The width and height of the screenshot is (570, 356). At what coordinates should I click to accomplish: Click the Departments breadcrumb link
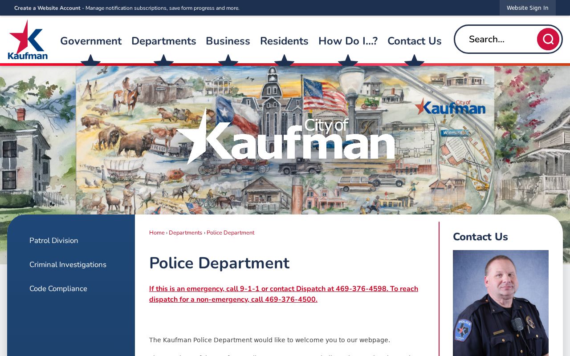(x=185, y=233)
